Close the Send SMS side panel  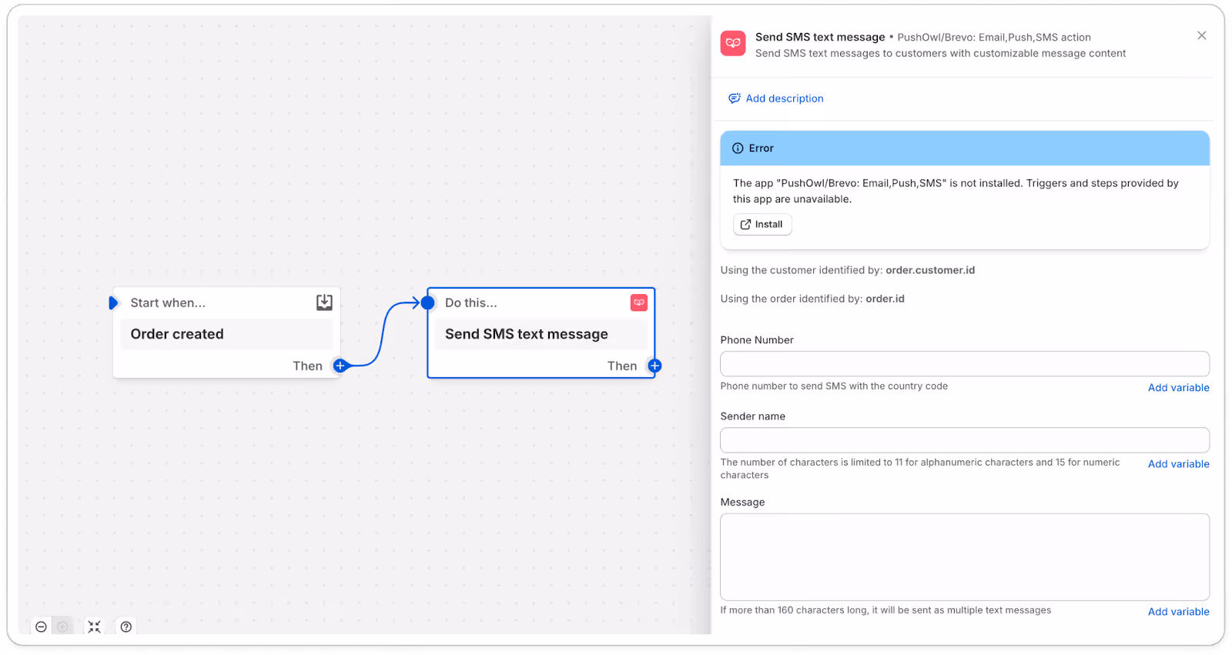pos(1202,35)
